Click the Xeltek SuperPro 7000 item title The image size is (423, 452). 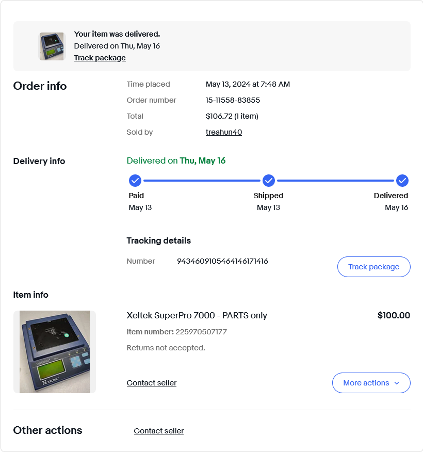(197, 315)
